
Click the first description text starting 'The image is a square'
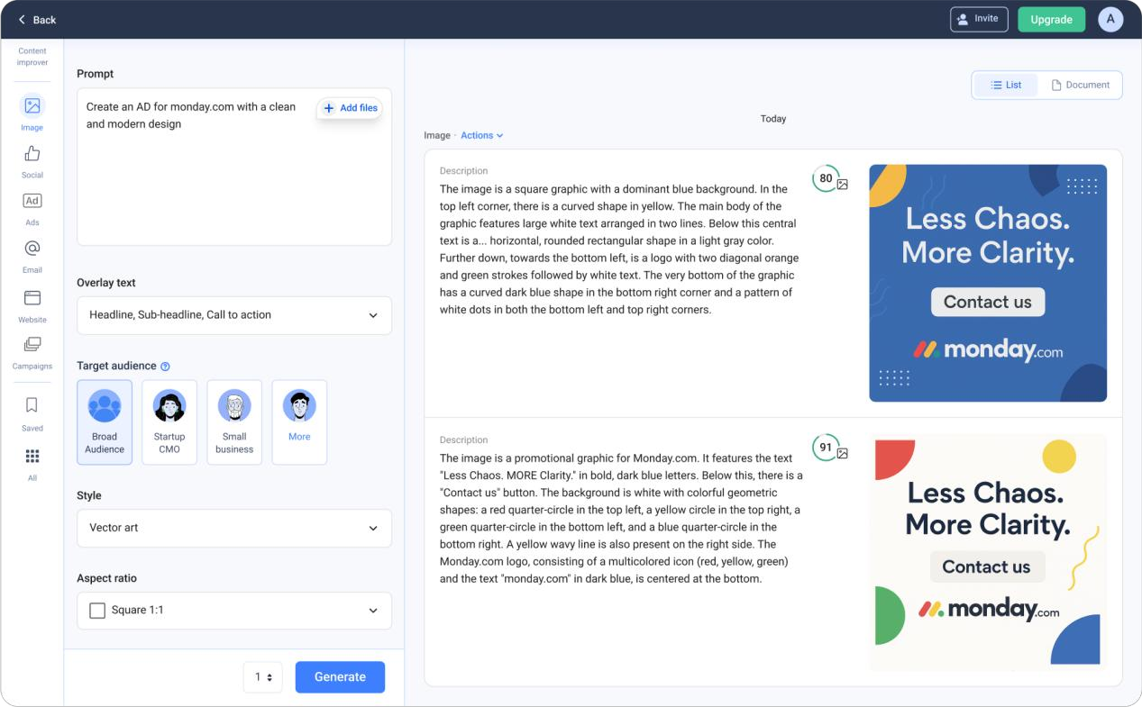click(x=619, y=249)
